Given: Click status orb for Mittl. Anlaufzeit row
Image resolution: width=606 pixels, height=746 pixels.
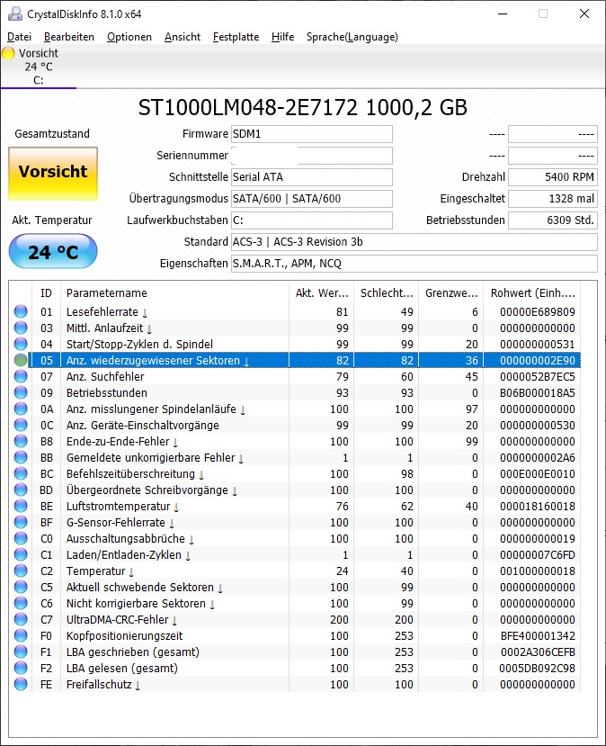Looking at the screenshot, I should tap(21, 328).
